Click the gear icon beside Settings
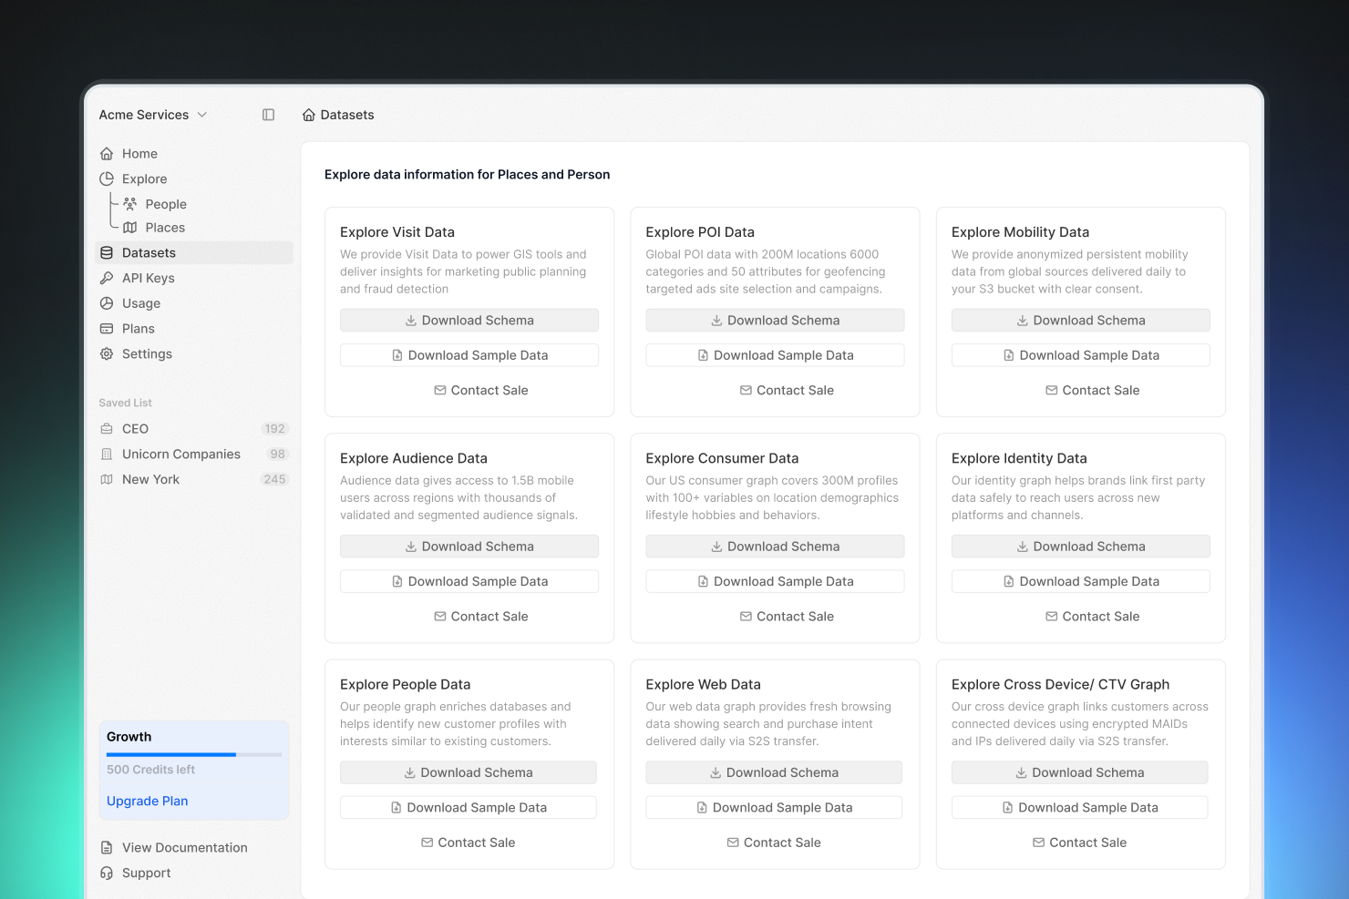 point(107,354)
